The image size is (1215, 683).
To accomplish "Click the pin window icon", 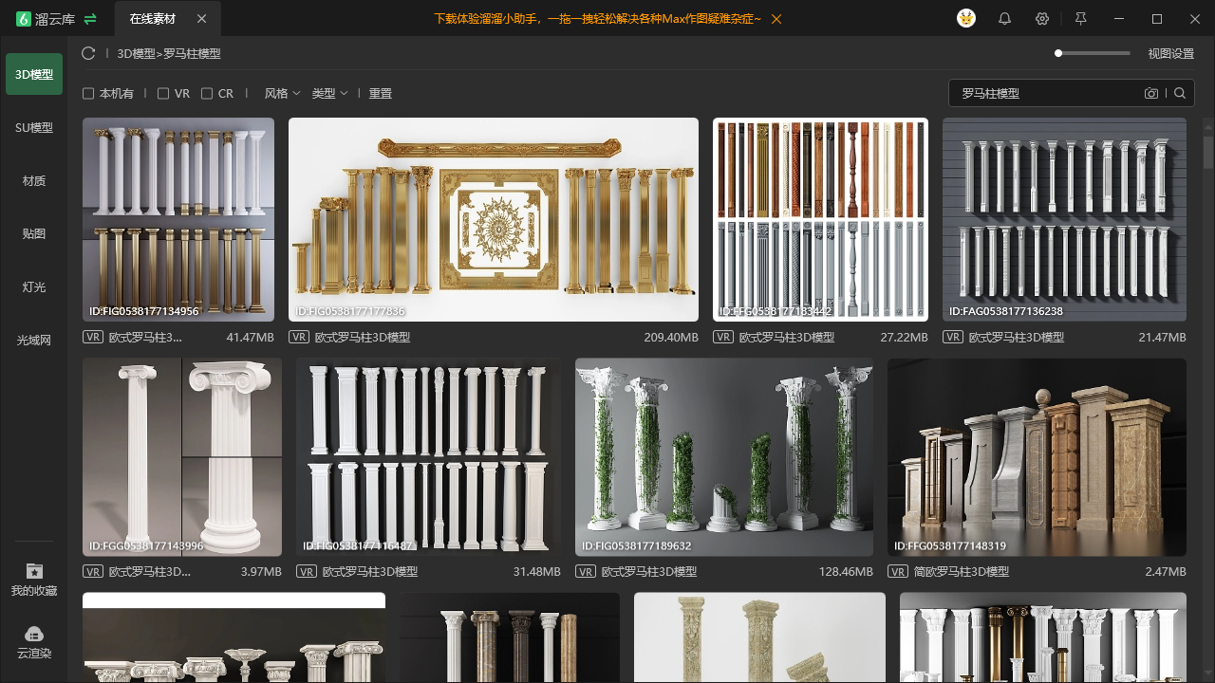I will coord(1080,19).
